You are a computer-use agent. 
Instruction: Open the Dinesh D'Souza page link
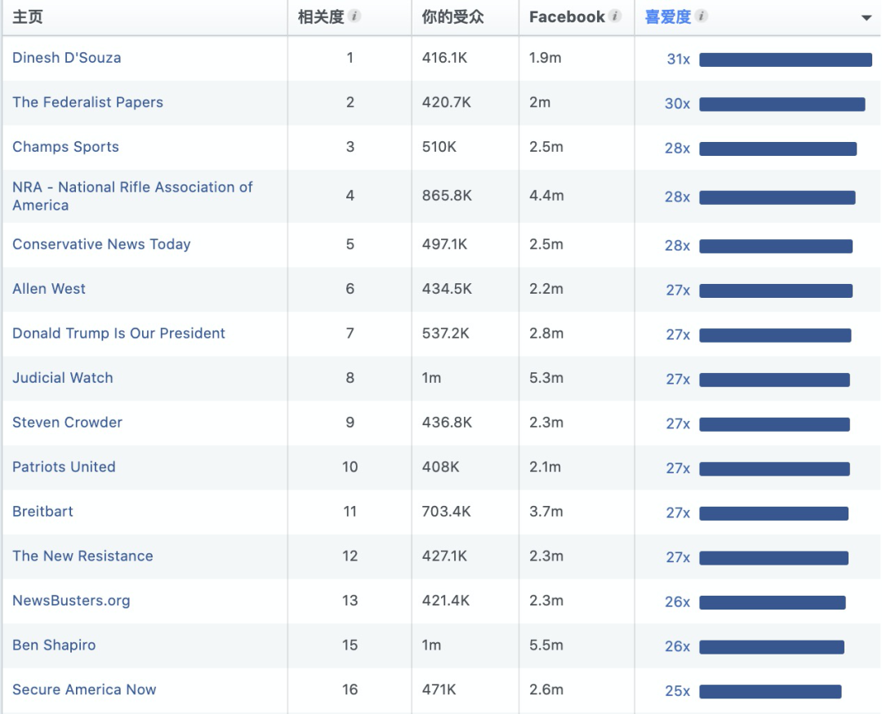66,58
